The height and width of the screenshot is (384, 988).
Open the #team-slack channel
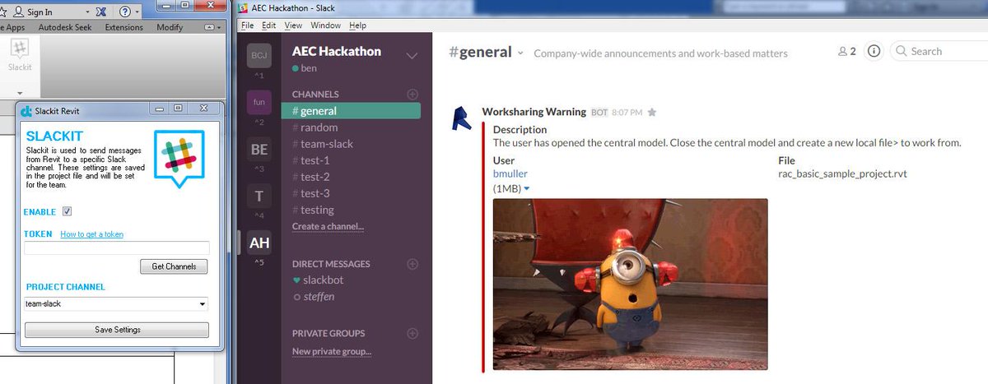tap(323, 144)
